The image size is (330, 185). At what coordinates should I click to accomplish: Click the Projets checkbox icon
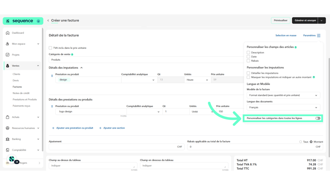tap(8, 55)
